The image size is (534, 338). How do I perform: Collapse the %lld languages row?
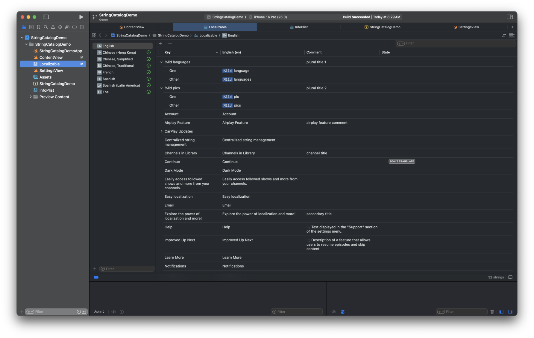pyautogui.click(x=161, y=62)
